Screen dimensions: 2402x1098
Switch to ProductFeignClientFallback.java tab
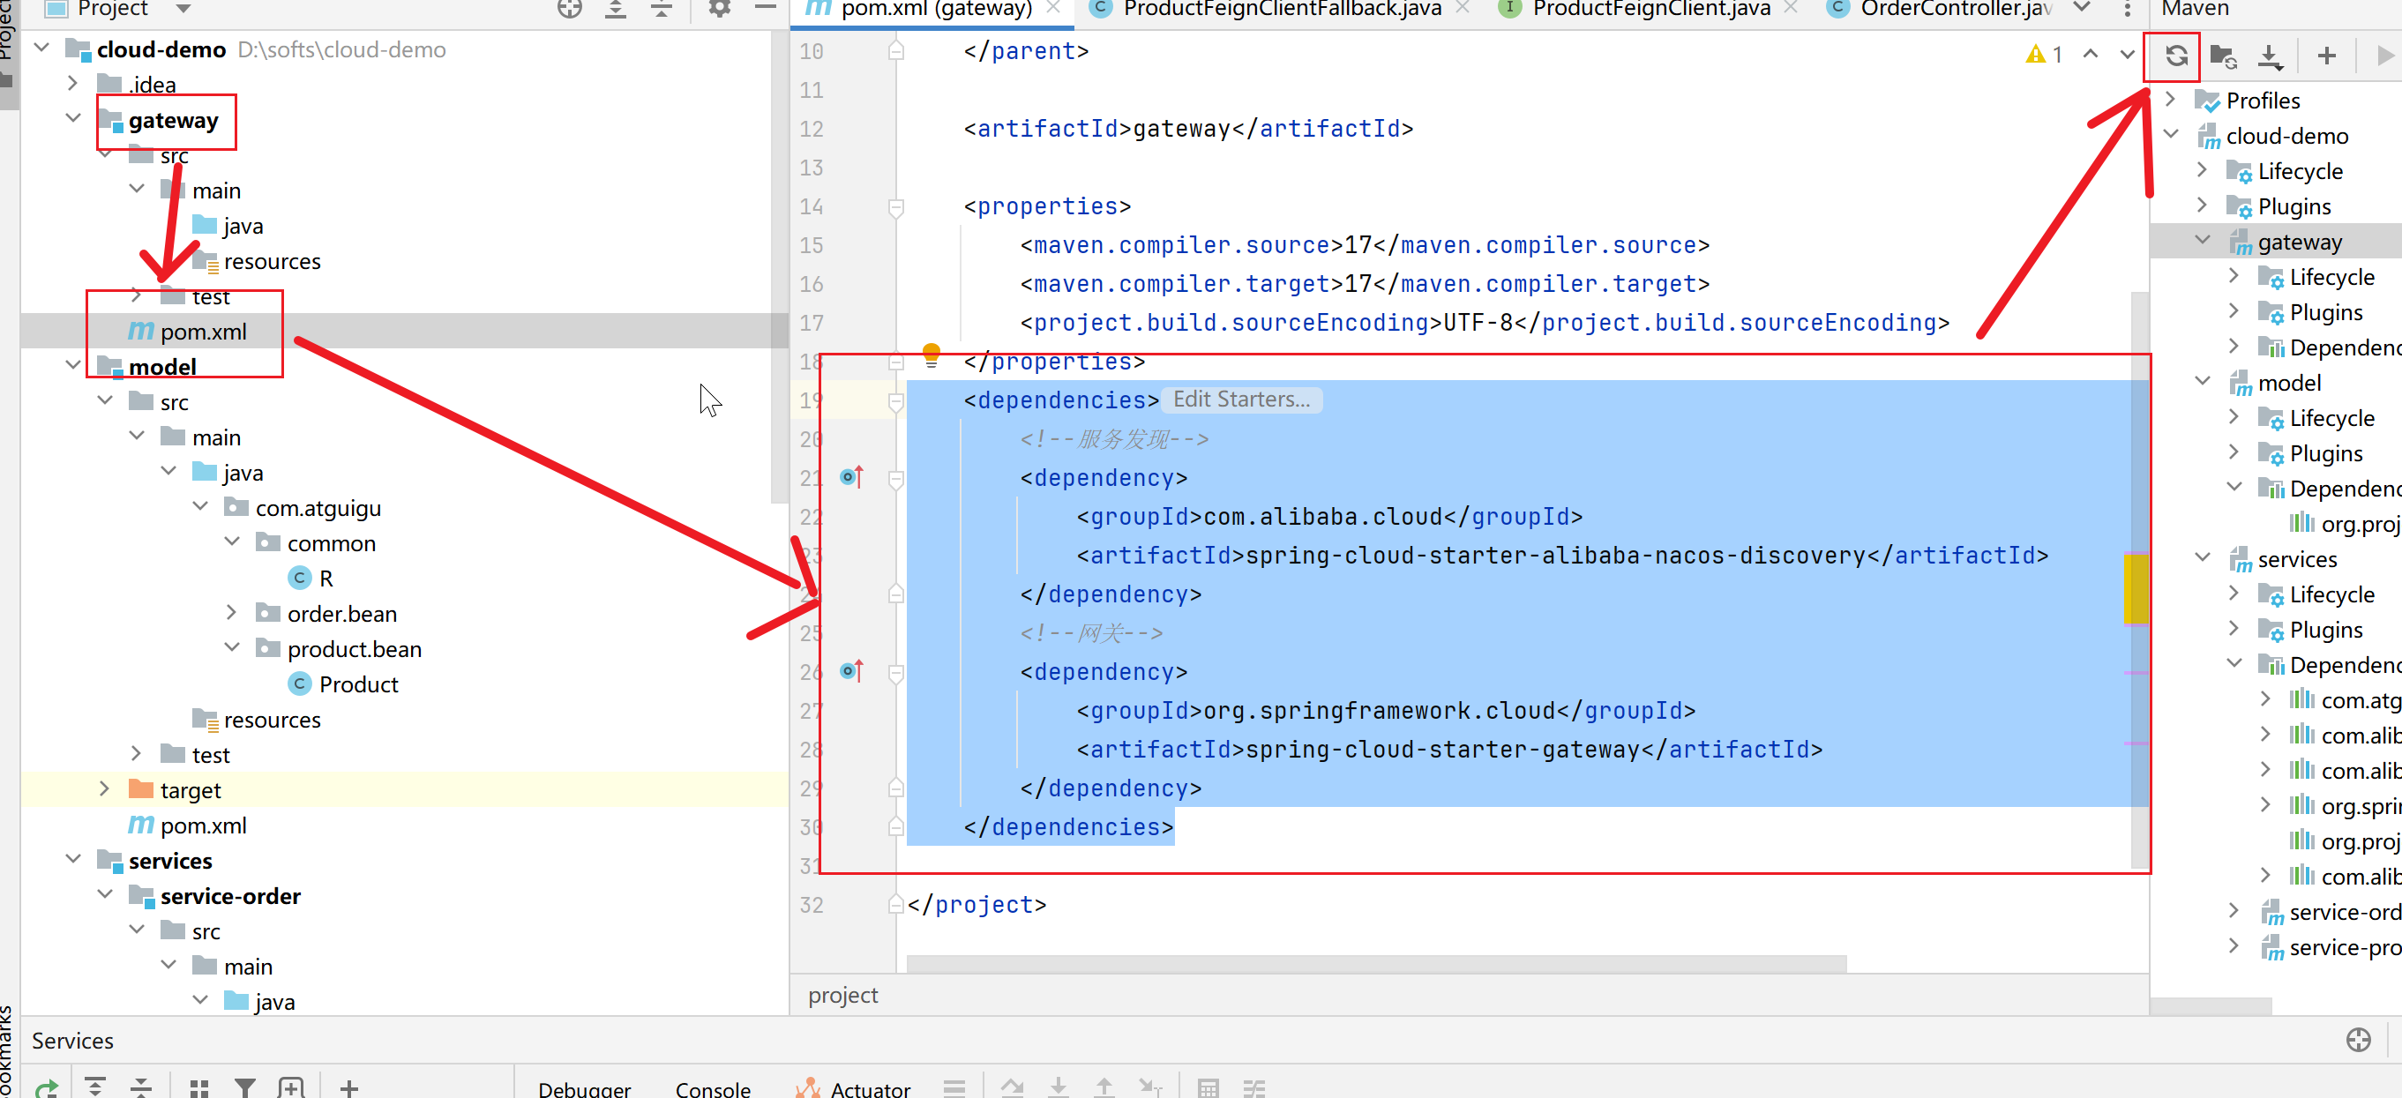1281,10
